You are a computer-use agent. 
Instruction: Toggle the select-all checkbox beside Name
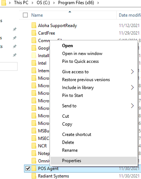pos(25,15)
